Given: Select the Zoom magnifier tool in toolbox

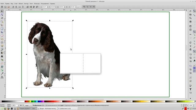Looking at the screenshot, I should coord(2,22).
